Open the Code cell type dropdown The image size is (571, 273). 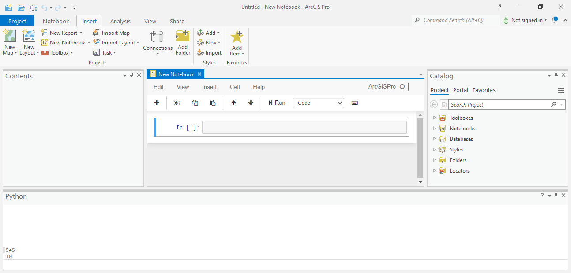pyautogui.click(x=318, y=103)
